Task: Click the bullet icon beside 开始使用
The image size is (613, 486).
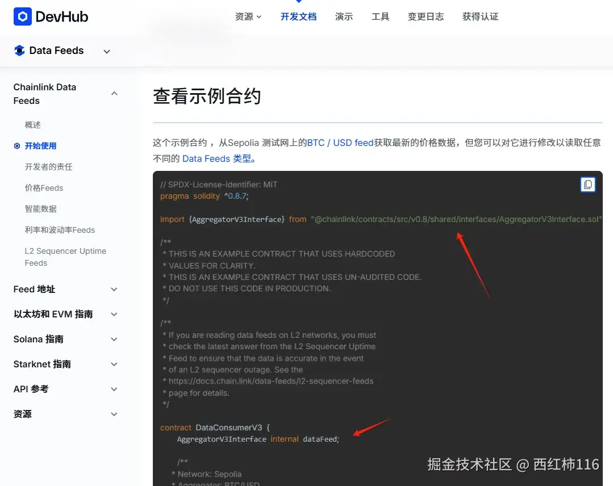Action: (x=17, y=146)
